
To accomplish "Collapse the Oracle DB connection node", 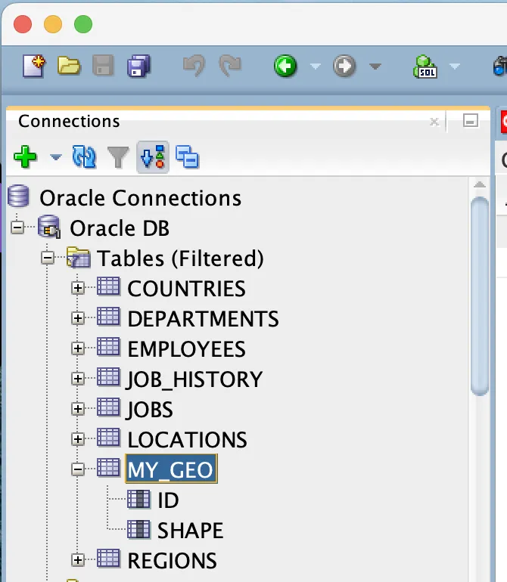I will pyautogui.click(x=17, y=228).
